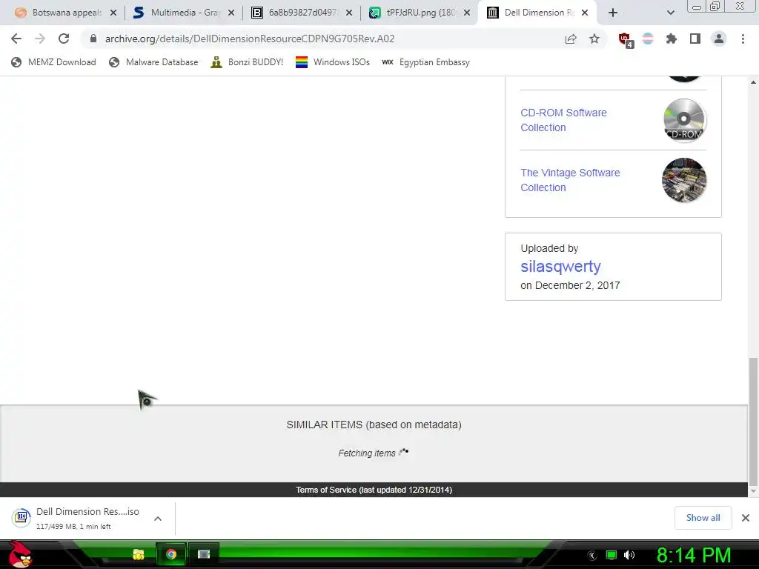759x569 pixels.
Task: Open the Angry Birds start button
Action: 20,554
